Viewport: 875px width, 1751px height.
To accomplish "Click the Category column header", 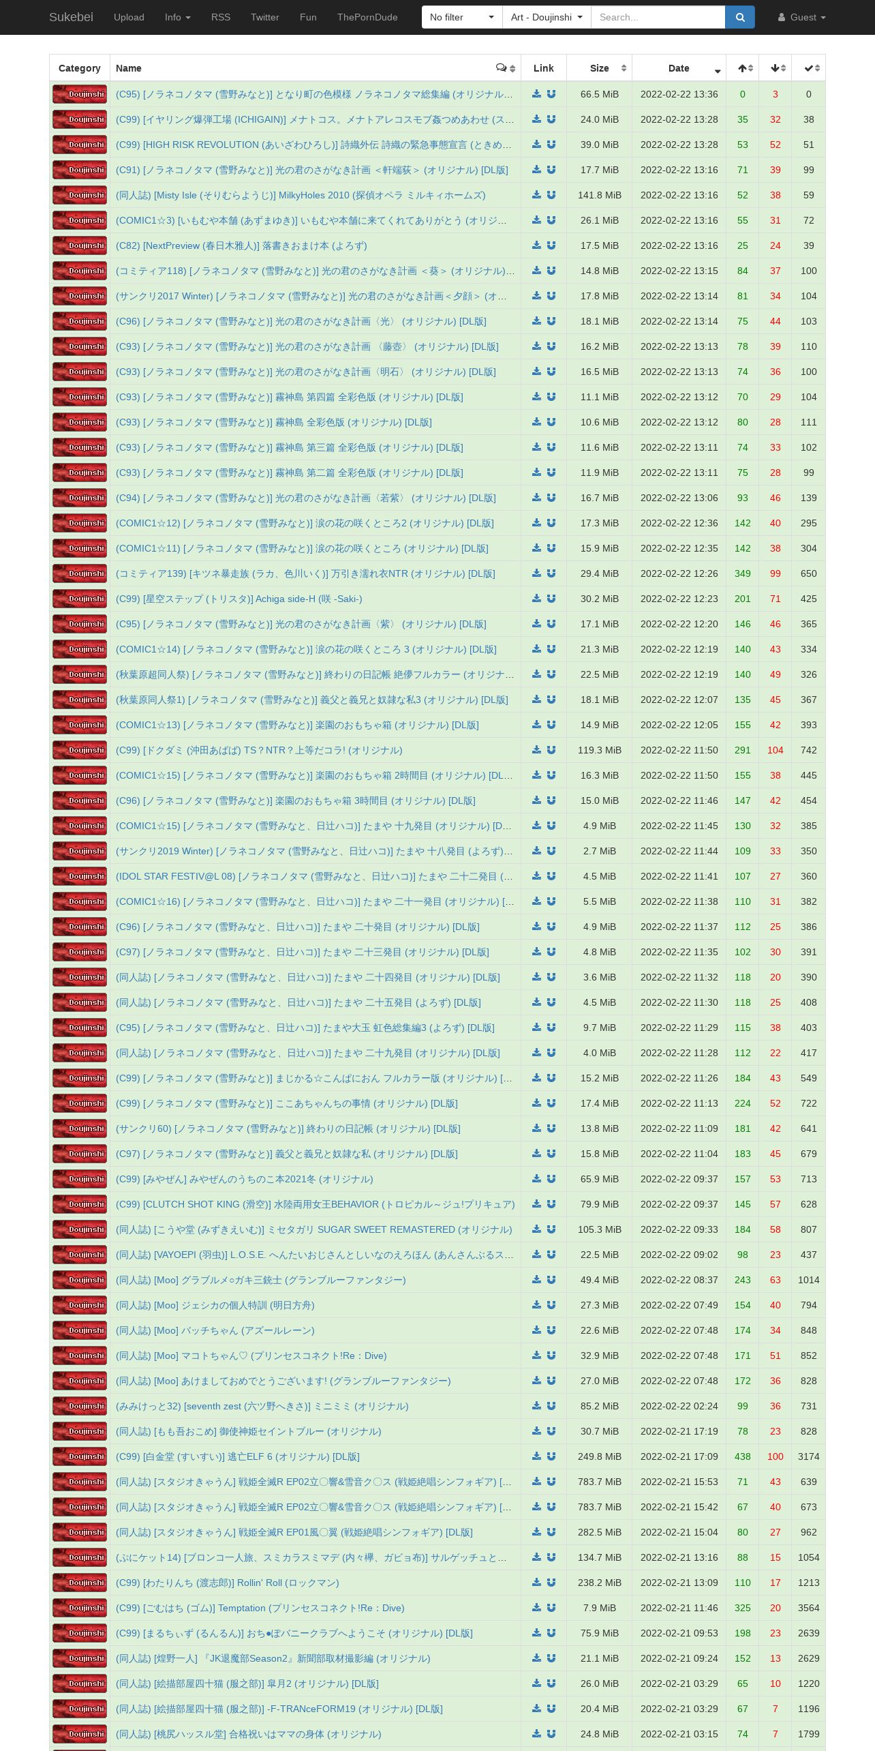I will 80,68.
